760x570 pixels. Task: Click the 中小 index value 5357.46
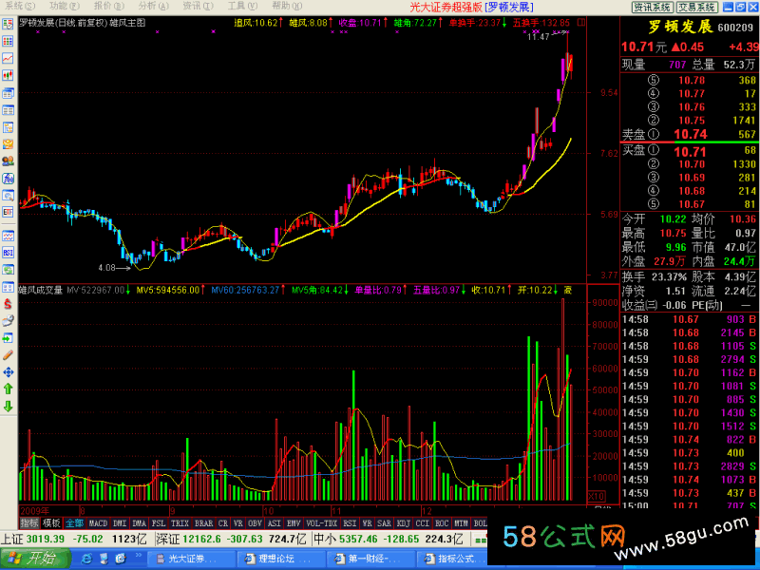pyautogui.click(x=359, y=539)
